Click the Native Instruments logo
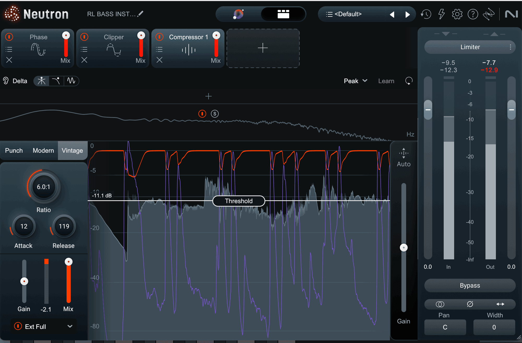The width and height of the screenshot is (522, 343). [511, 14]
